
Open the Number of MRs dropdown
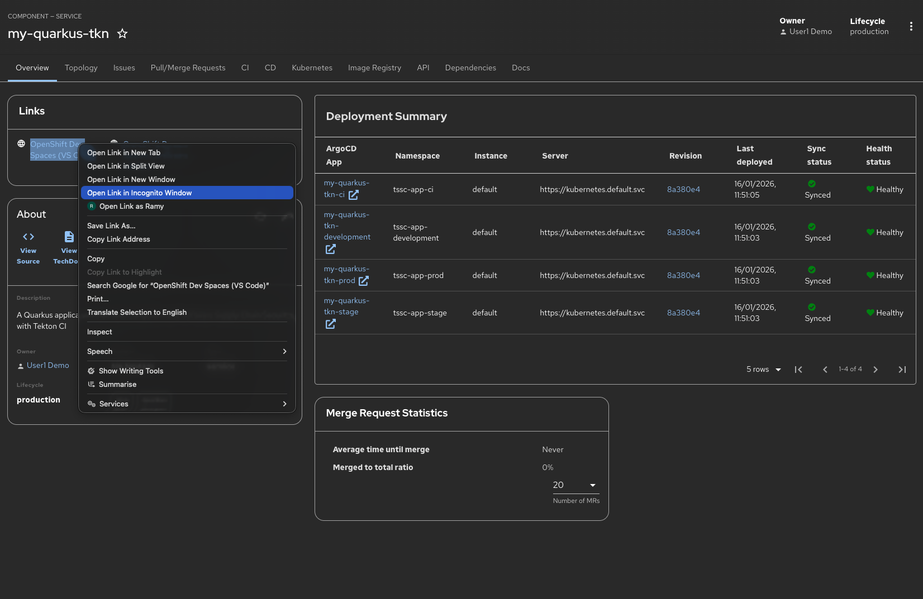coord(575,485)
